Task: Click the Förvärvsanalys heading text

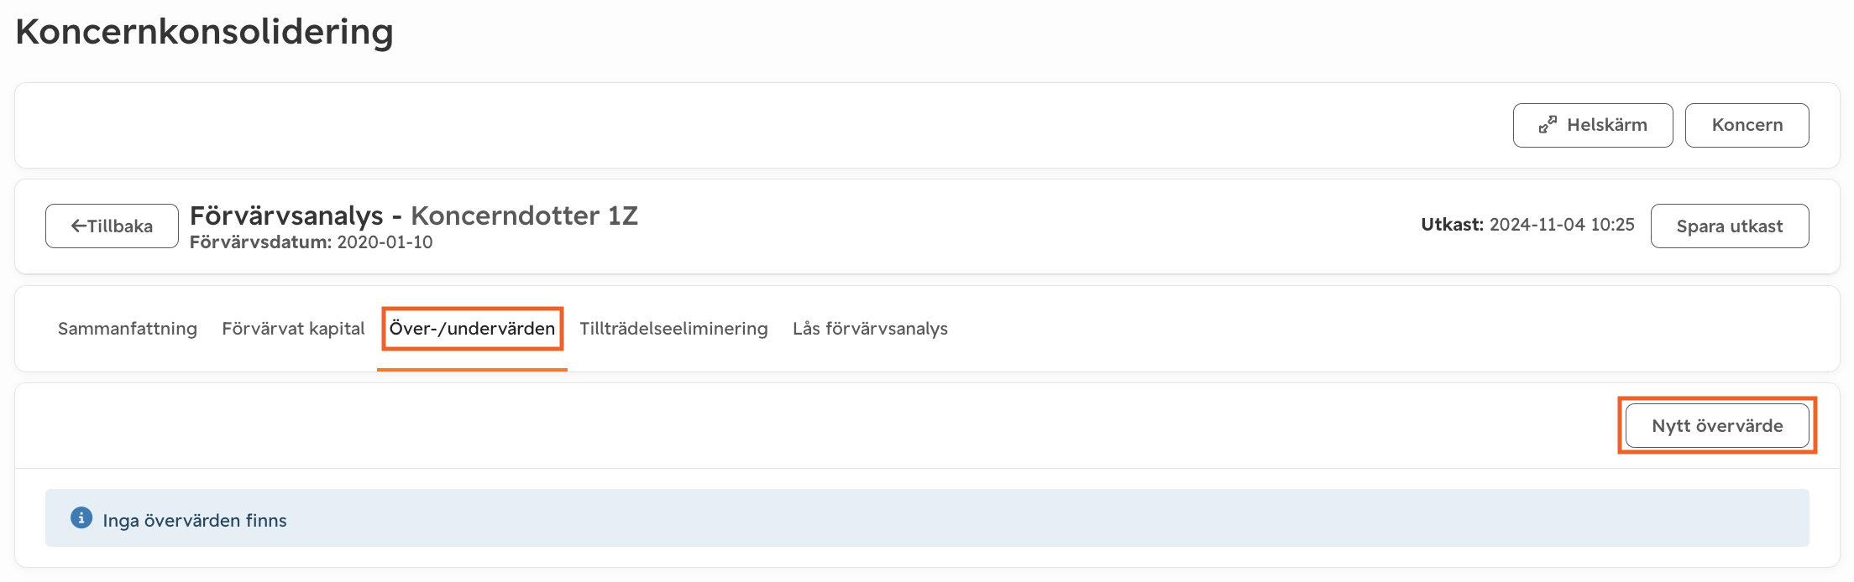Action: point(286,216)
